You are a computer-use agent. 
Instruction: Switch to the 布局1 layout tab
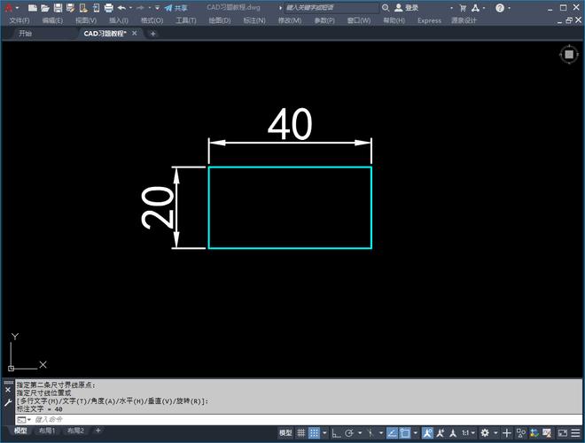point(47,431)
